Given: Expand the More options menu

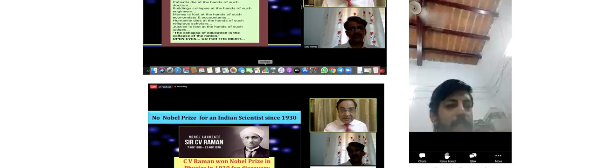Looking at the screenshot, I should 498,157.
